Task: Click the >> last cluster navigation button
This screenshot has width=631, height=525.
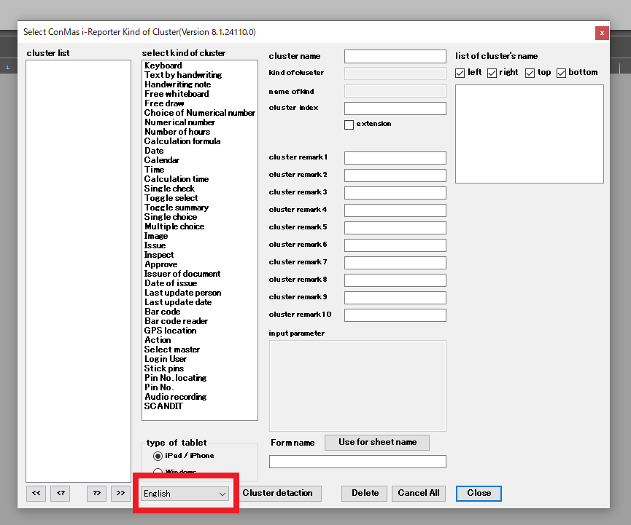Action: (x=120, y=493)
